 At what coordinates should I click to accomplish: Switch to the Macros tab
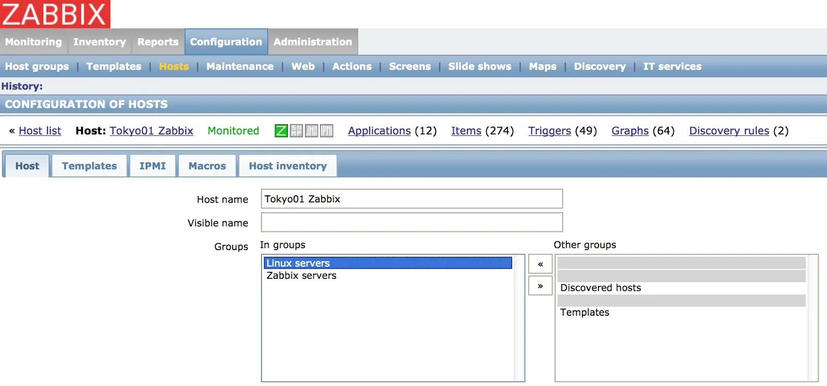(x=207, y=166)
